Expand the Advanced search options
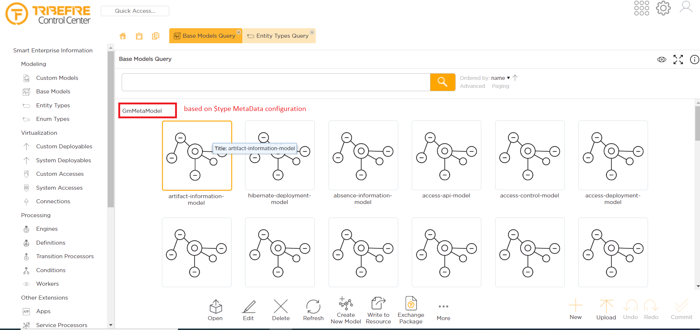This screenshot has height=330, width=700. [472, 86]
